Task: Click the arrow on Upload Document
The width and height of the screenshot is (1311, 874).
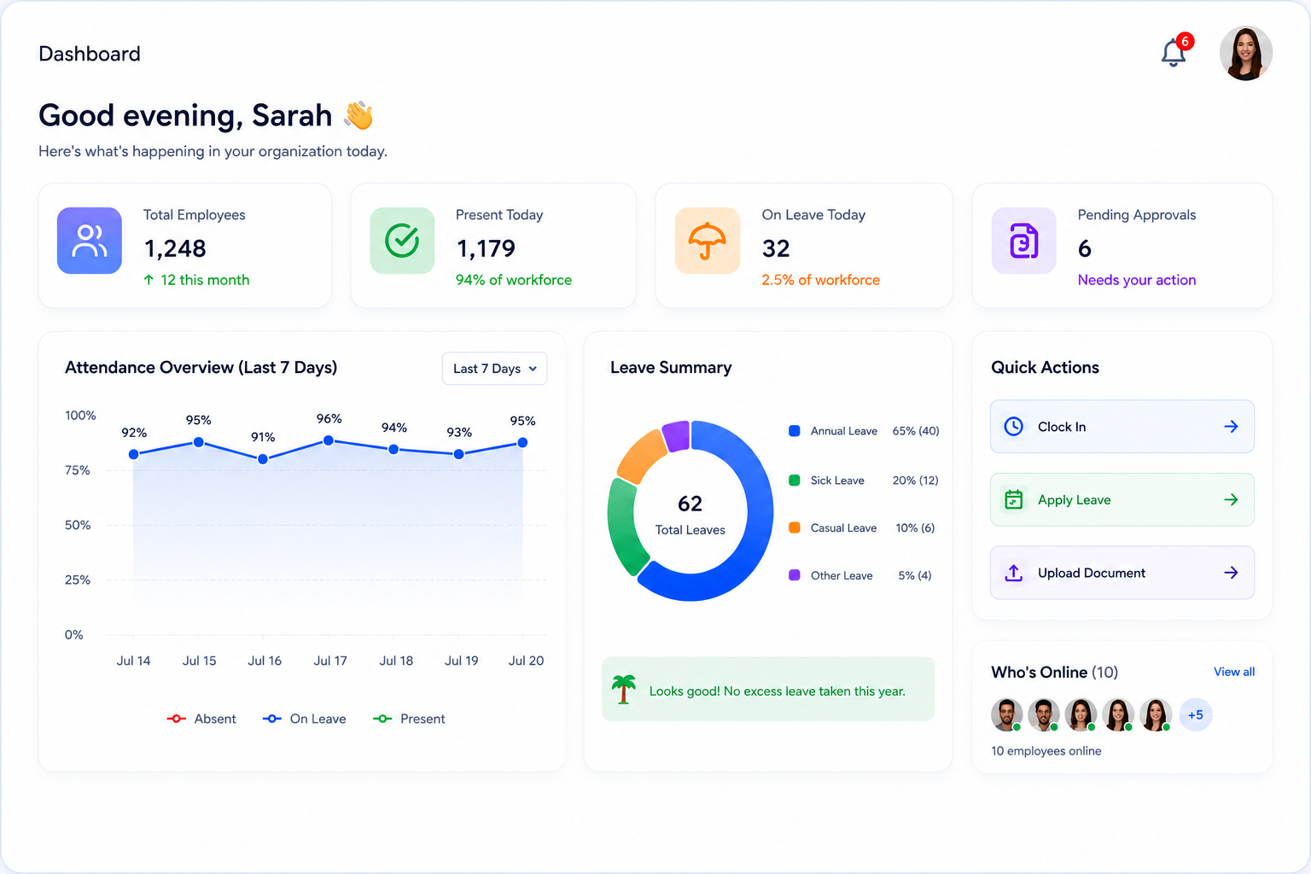Action: 1231,573
